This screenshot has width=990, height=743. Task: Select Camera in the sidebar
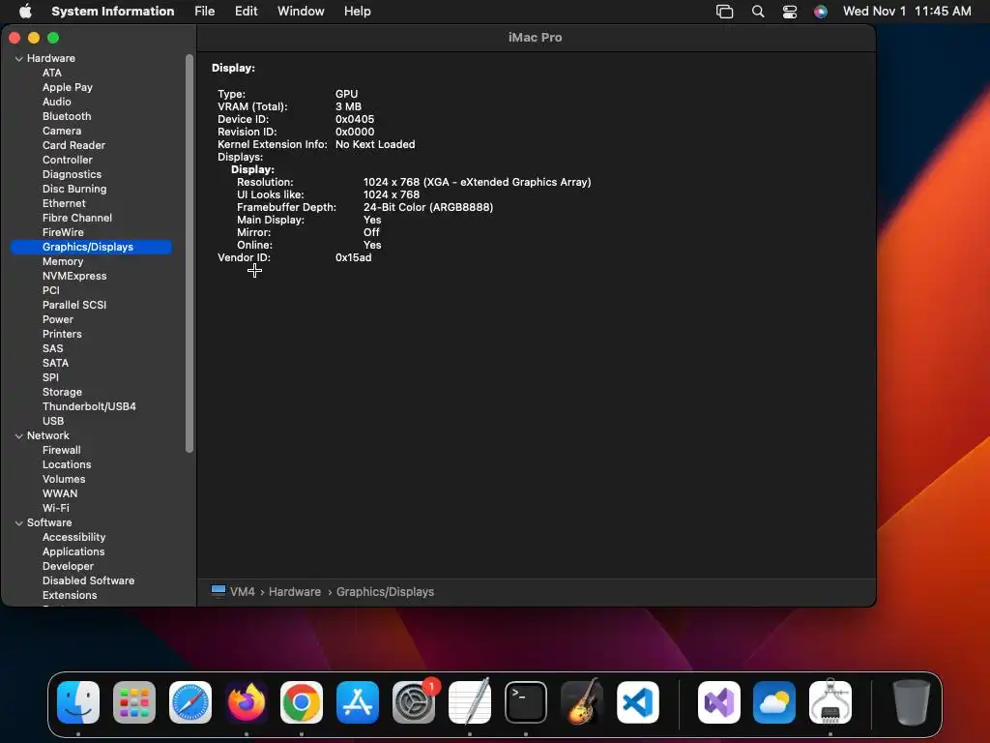tap(62, 131)
